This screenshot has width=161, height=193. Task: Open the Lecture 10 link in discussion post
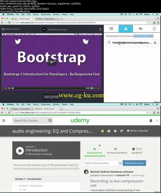point(123,175)
